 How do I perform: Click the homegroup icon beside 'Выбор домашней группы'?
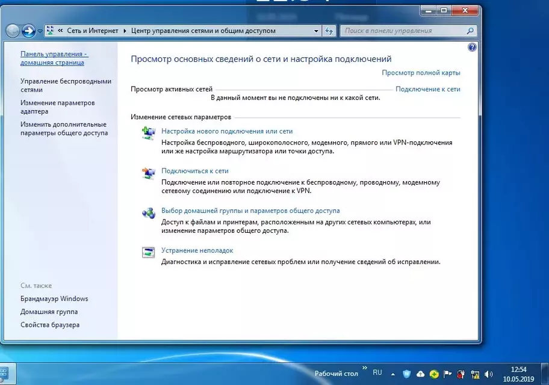click(149, 212)
